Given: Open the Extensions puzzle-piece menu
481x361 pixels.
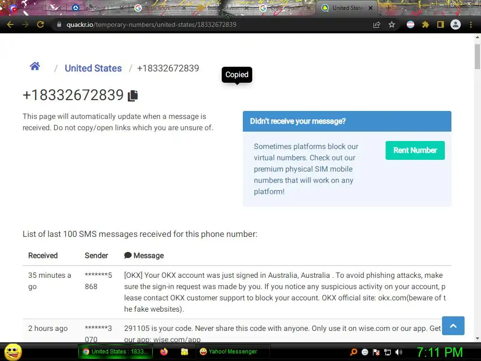Looking at the screenshot, I should (426, 24).
